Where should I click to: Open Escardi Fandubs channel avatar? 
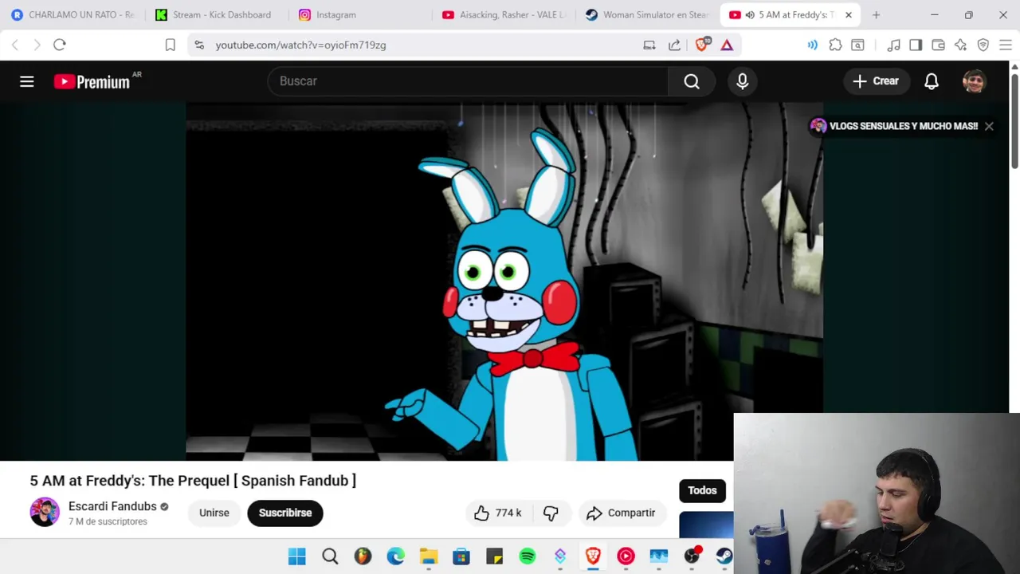[x=45, y=513]
